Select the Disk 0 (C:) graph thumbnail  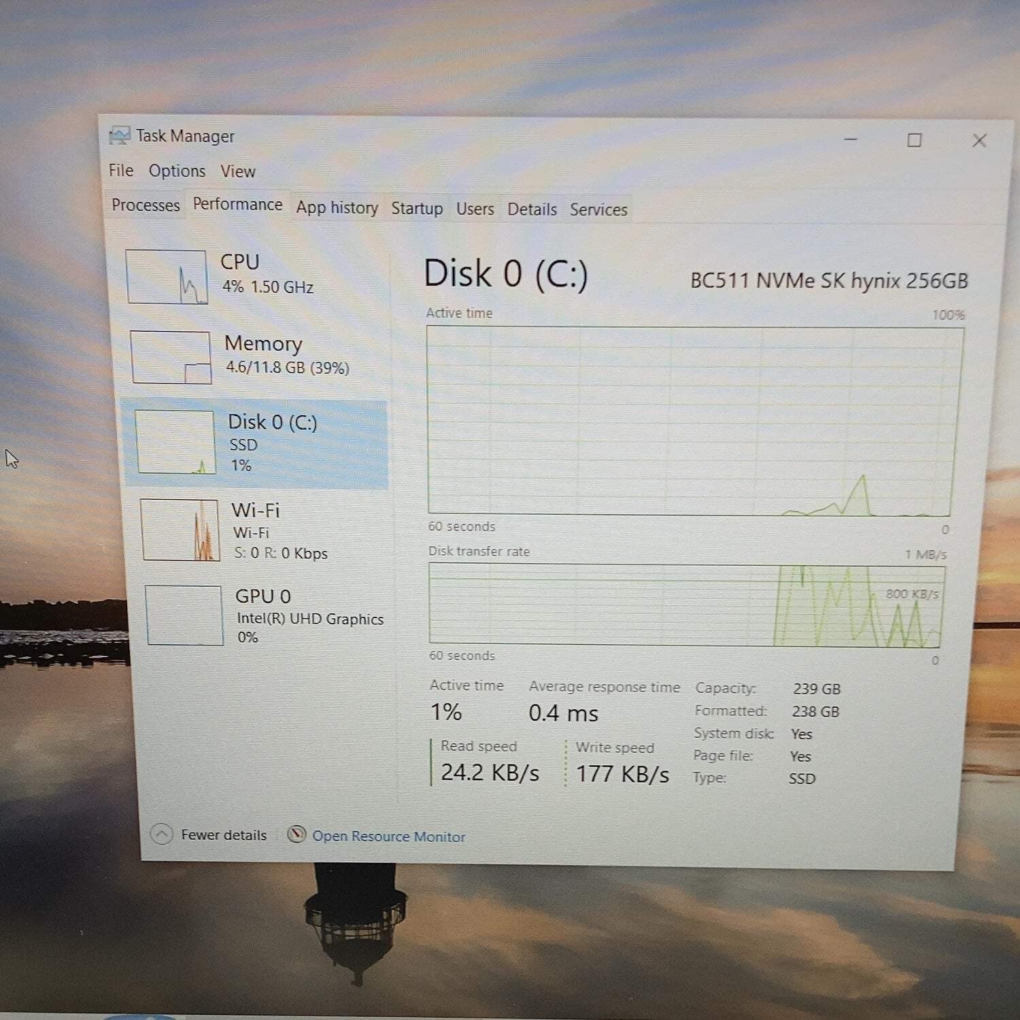175,442
